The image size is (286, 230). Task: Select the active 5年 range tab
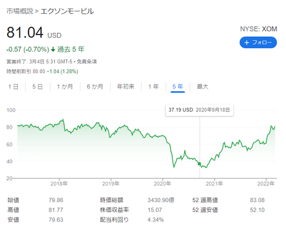pos(178,86)
